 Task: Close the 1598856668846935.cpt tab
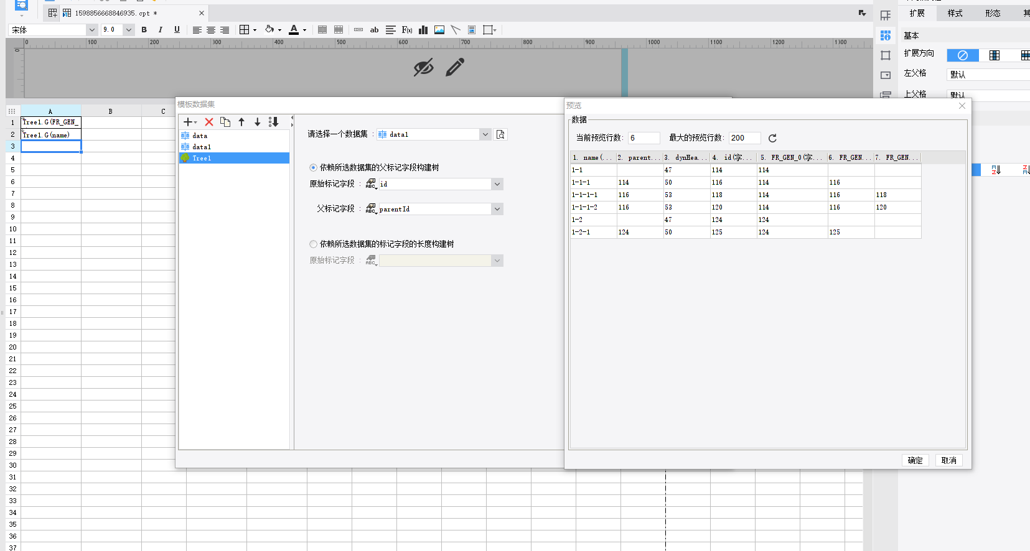pyautogui.click(x=202, y=13)
